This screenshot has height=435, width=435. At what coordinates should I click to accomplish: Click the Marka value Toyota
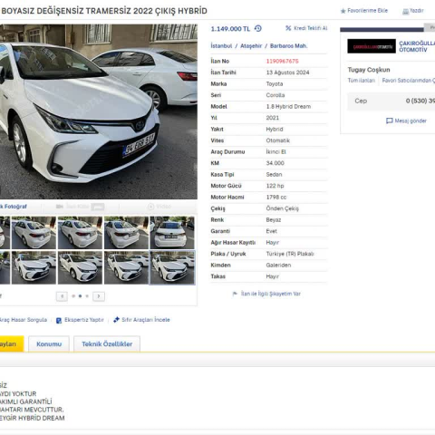(x=275, y=84)
